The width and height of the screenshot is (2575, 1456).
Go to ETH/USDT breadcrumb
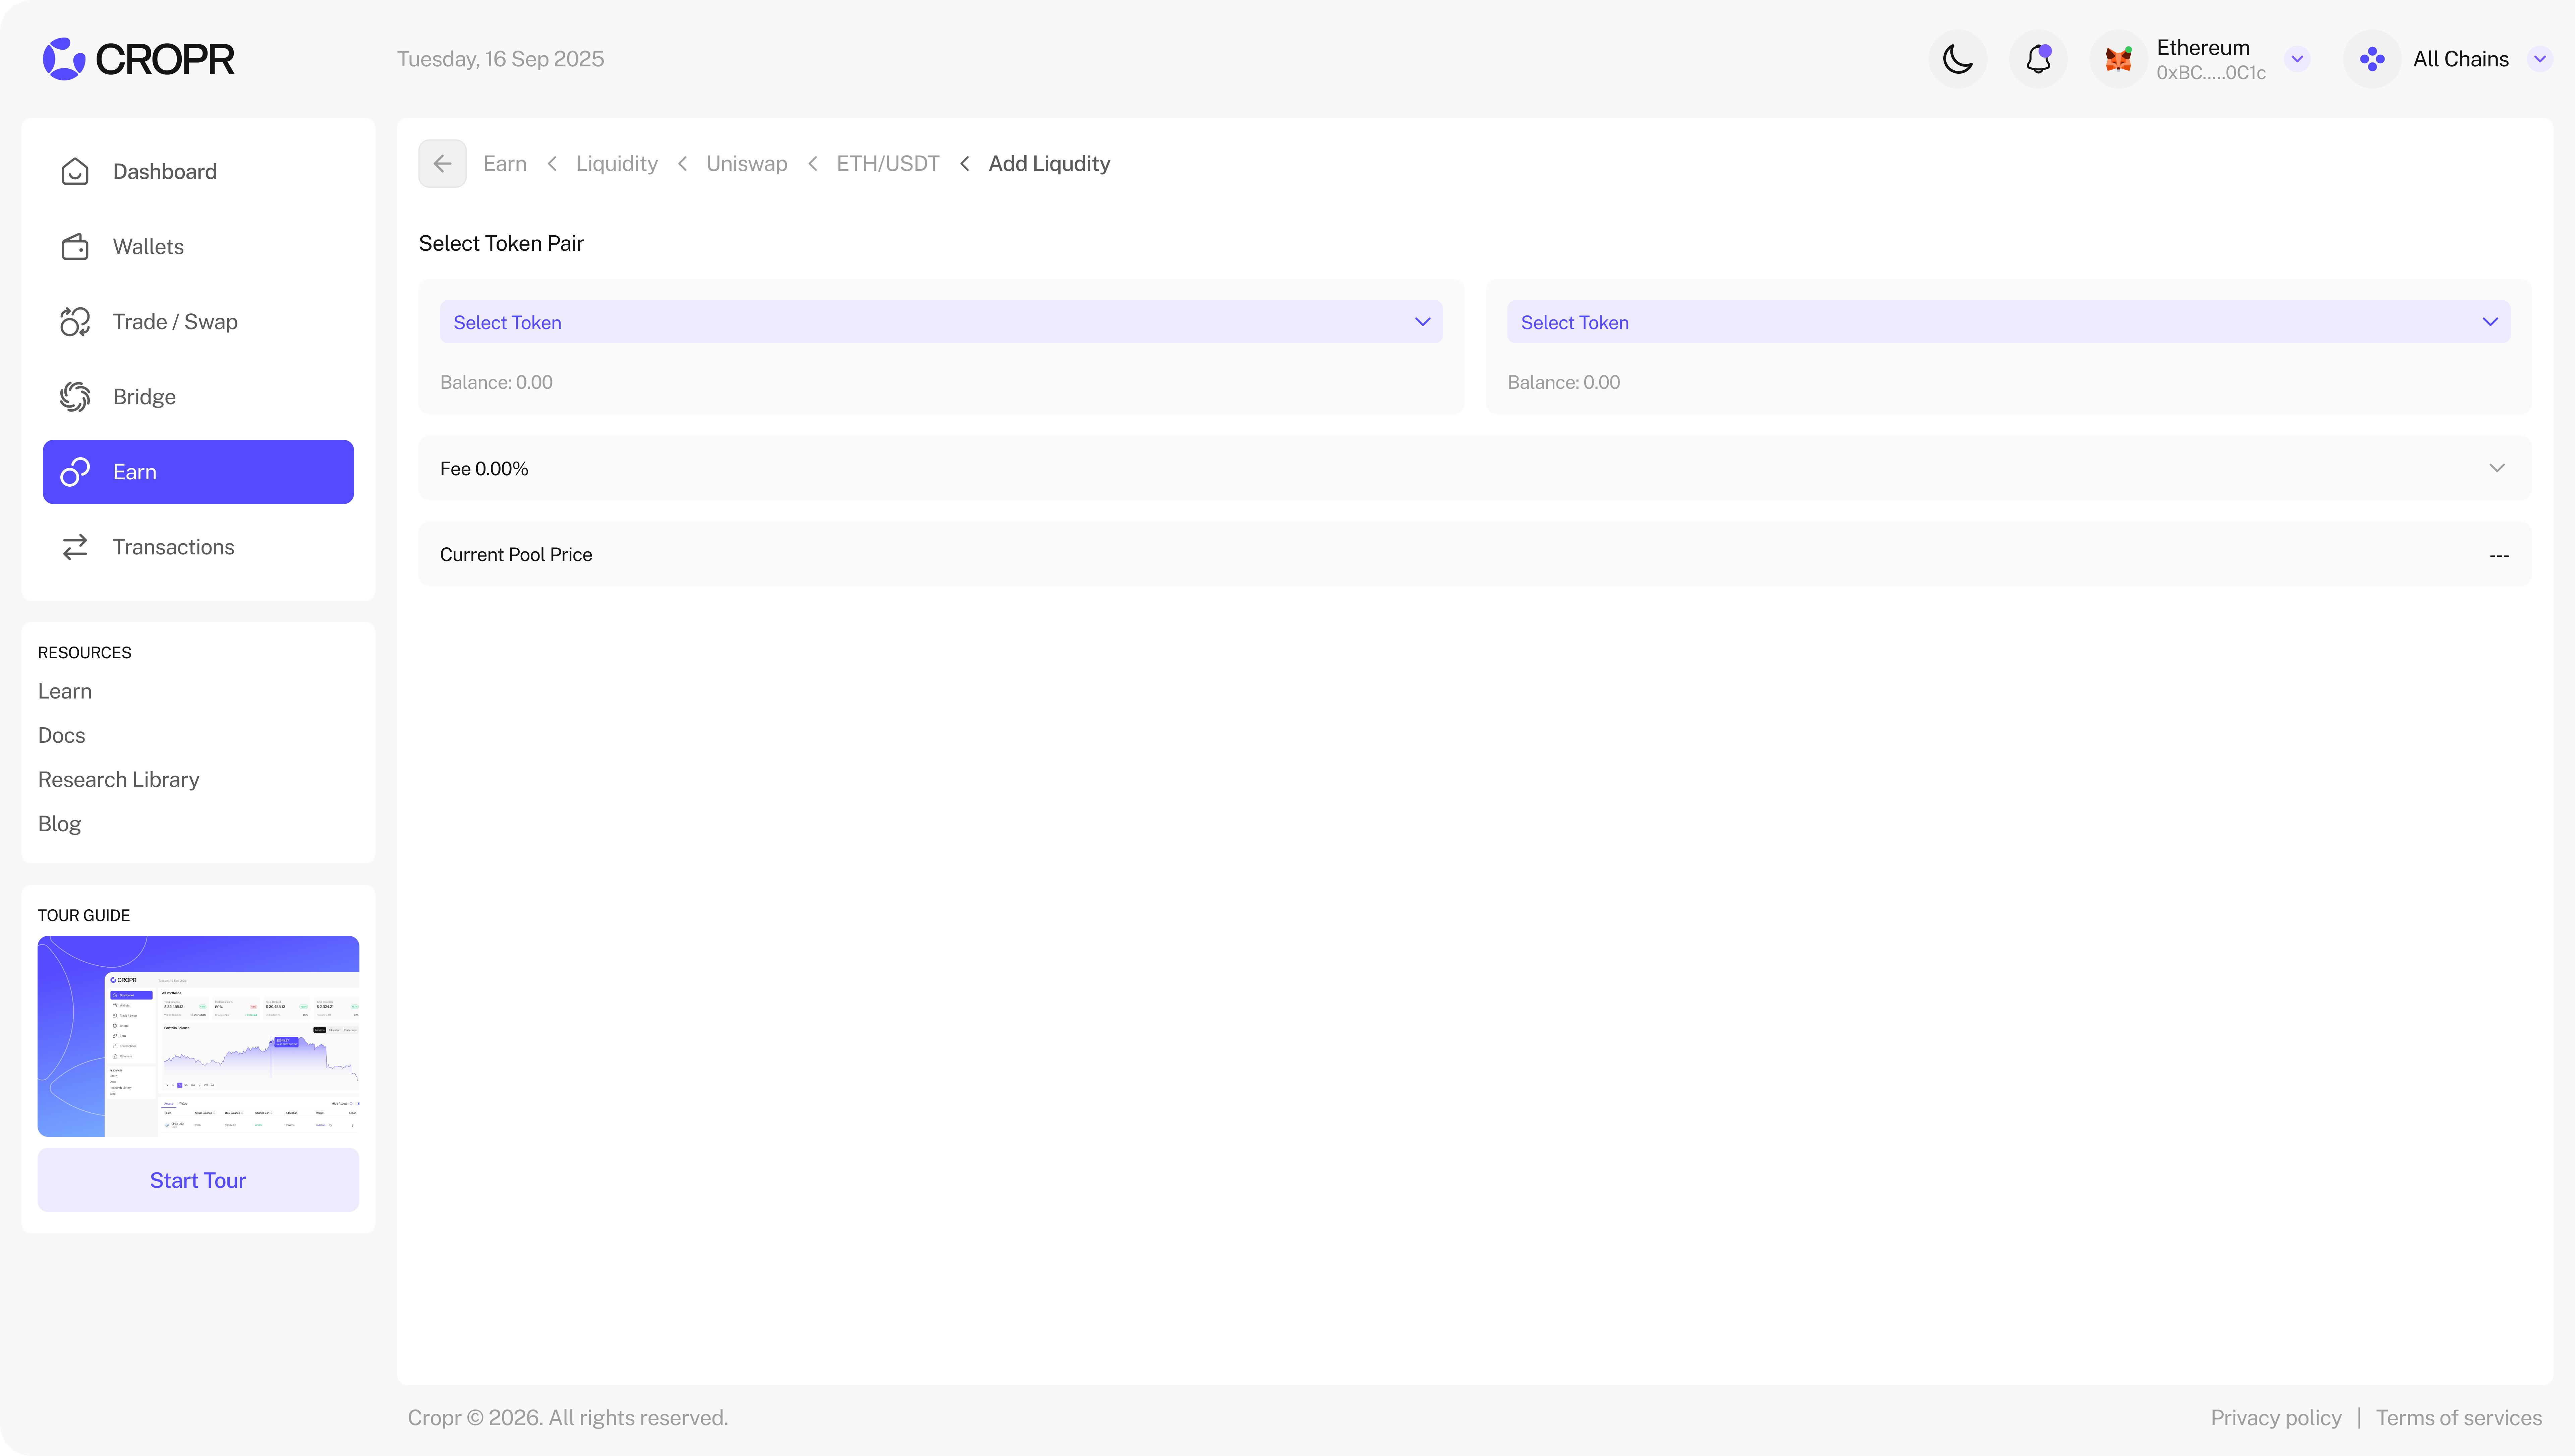[x=888, y=164]
